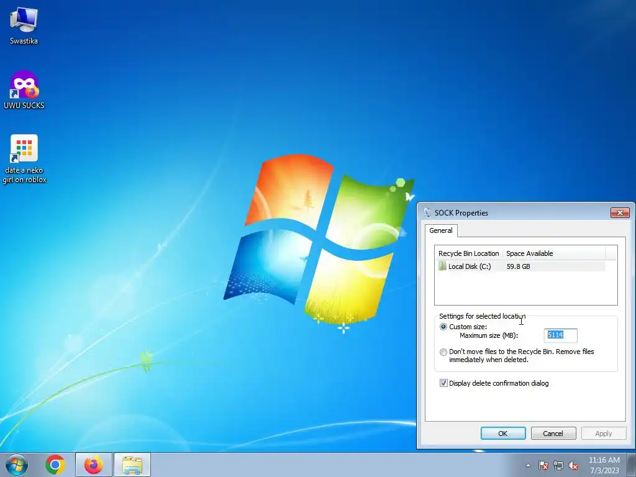Select the Custom size radio button

pyautogui.click(x=443, y=327)
